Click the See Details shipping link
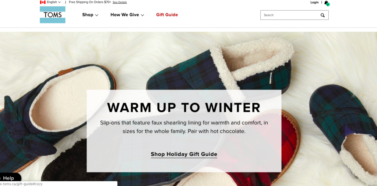This screenshot has width=377, height=186. tap(120, 3)
